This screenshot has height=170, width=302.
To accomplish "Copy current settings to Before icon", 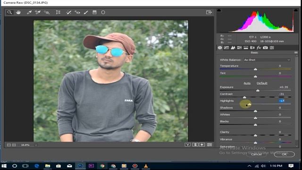I will coord(202,144).
